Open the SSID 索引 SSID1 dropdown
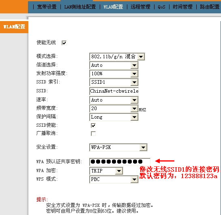The height and width of the screenshot is (215, 221). (x=114, y=82)
